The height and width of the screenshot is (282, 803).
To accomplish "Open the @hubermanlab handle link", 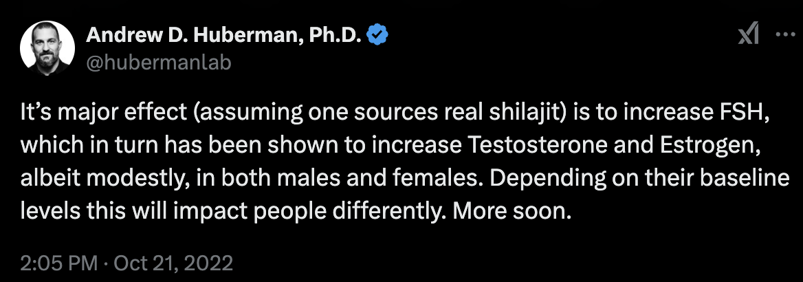I will [x=158, y=63].
